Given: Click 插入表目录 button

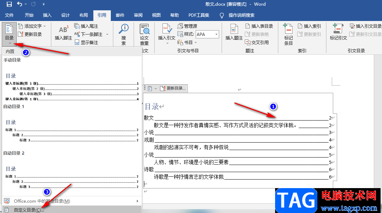Looking at the screenshot, I should 259,26.
